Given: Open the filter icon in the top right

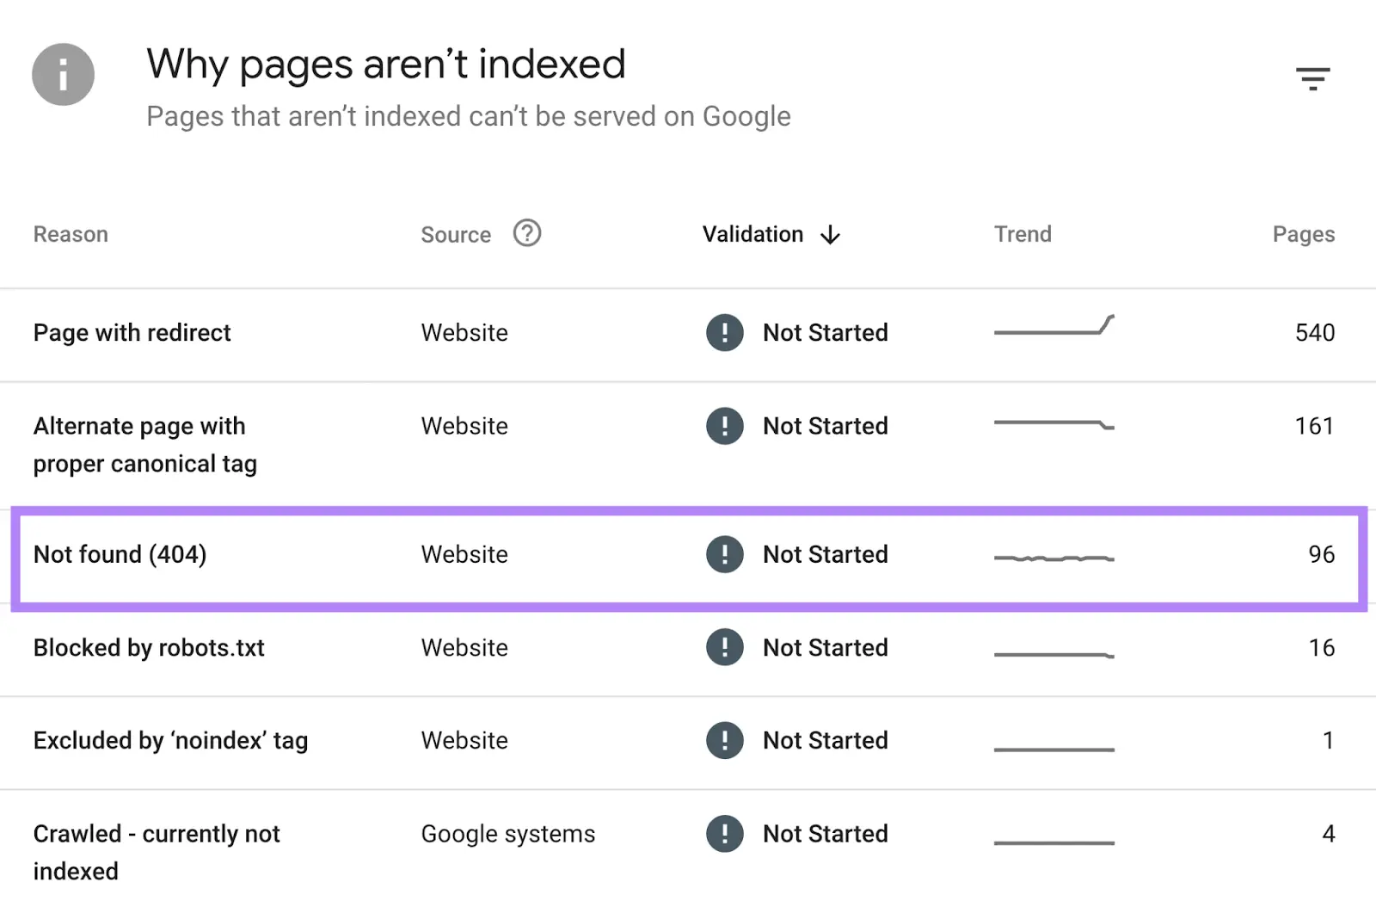Looking at the screenshot, I should tap(1313, 77).
